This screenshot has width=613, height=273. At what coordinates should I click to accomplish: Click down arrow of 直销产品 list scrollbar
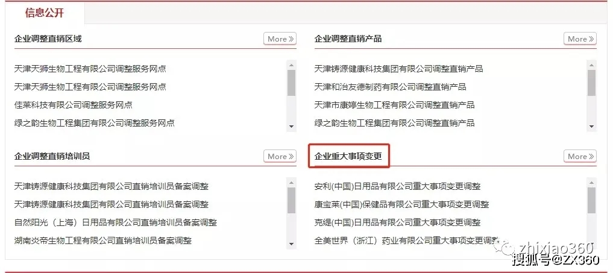click(591, 127)
